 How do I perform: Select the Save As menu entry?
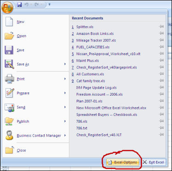point(23,64)
